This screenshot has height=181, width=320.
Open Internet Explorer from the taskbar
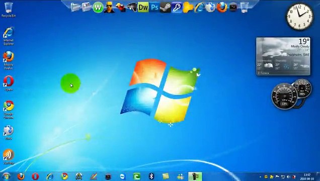pyautogui.click(x=50, y=176)
